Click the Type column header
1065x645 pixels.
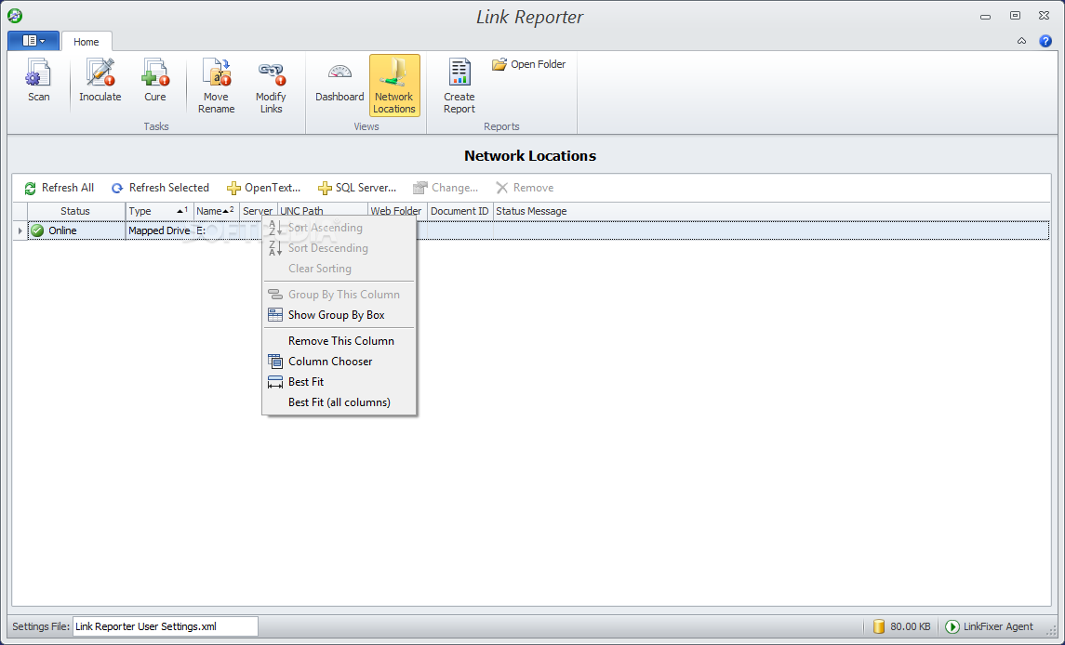pyautogui.click(x=160, y=211)
